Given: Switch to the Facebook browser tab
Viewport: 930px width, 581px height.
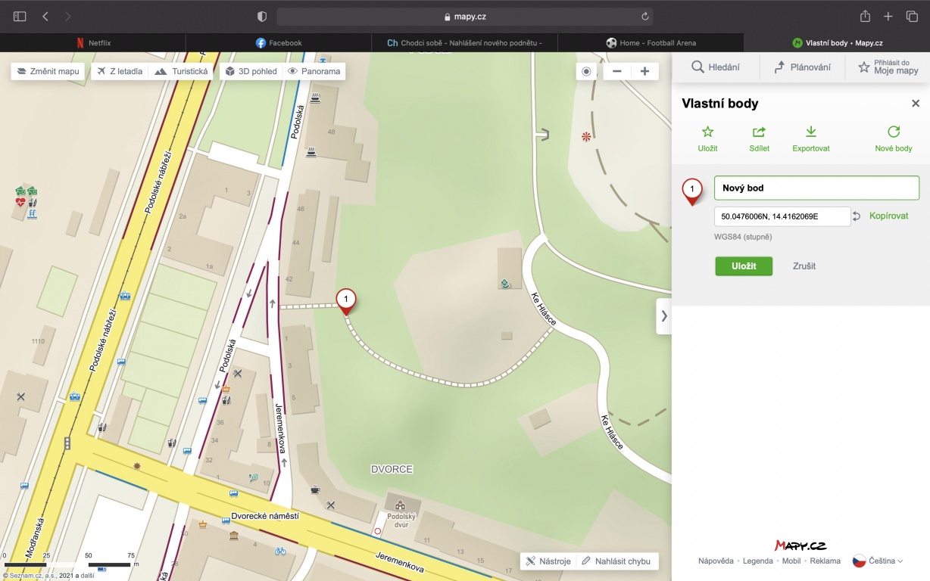Looking at the screenshot, I should pos(278,43).
